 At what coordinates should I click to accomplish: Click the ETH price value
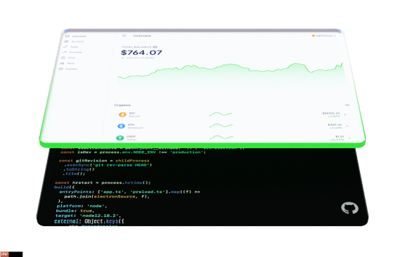coord(335,124)
